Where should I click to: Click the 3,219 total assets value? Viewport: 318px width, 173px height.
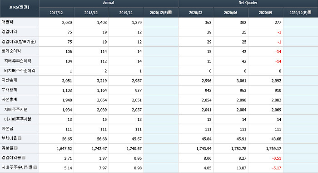pos(102,81)
